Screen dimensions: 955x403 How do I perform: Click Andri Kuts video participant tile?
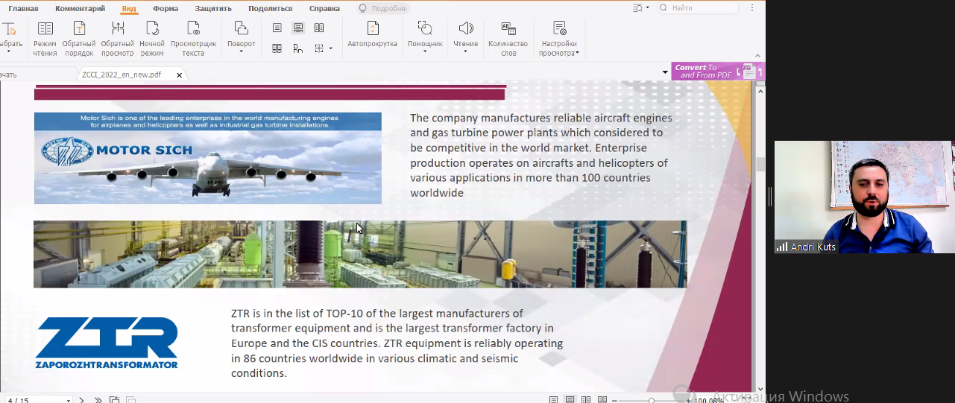tap(864, 197)
